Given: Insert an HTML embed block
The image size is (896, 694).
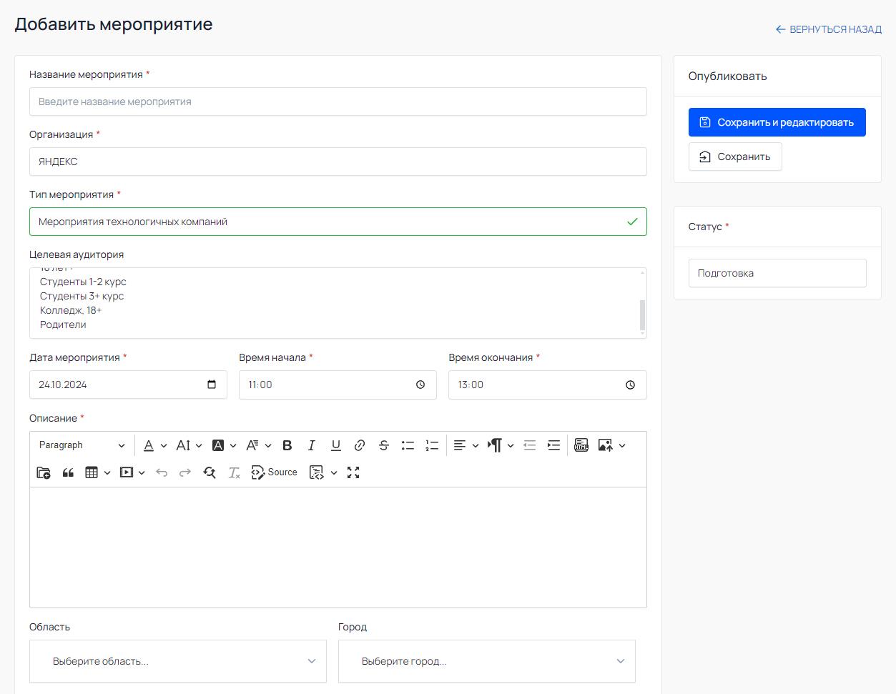Looking at the screenshot, I should pyautogui.click(x=581, y=445).
